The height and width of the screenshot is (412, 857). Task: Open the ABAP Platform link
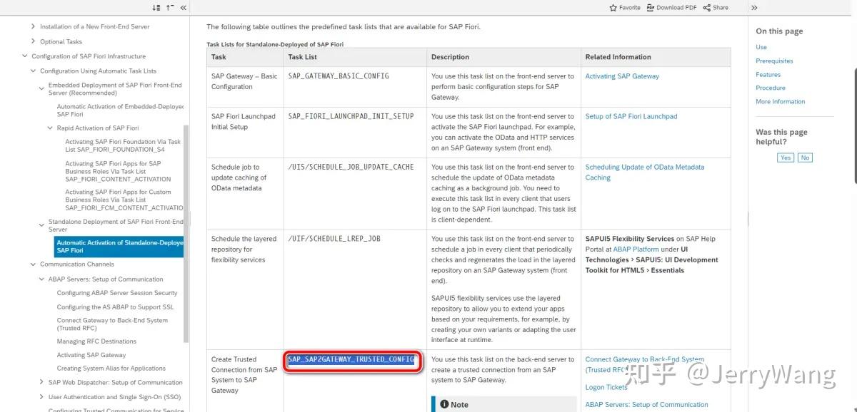click(636, 249)
